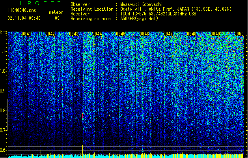Click the HROFFT title text
This screenshot has width=248, height=158.
click(41, 3)
